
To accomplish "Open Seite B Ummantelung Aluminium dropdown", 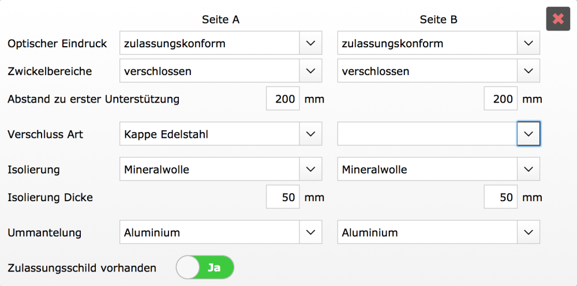I will click(x=438, y=233).
